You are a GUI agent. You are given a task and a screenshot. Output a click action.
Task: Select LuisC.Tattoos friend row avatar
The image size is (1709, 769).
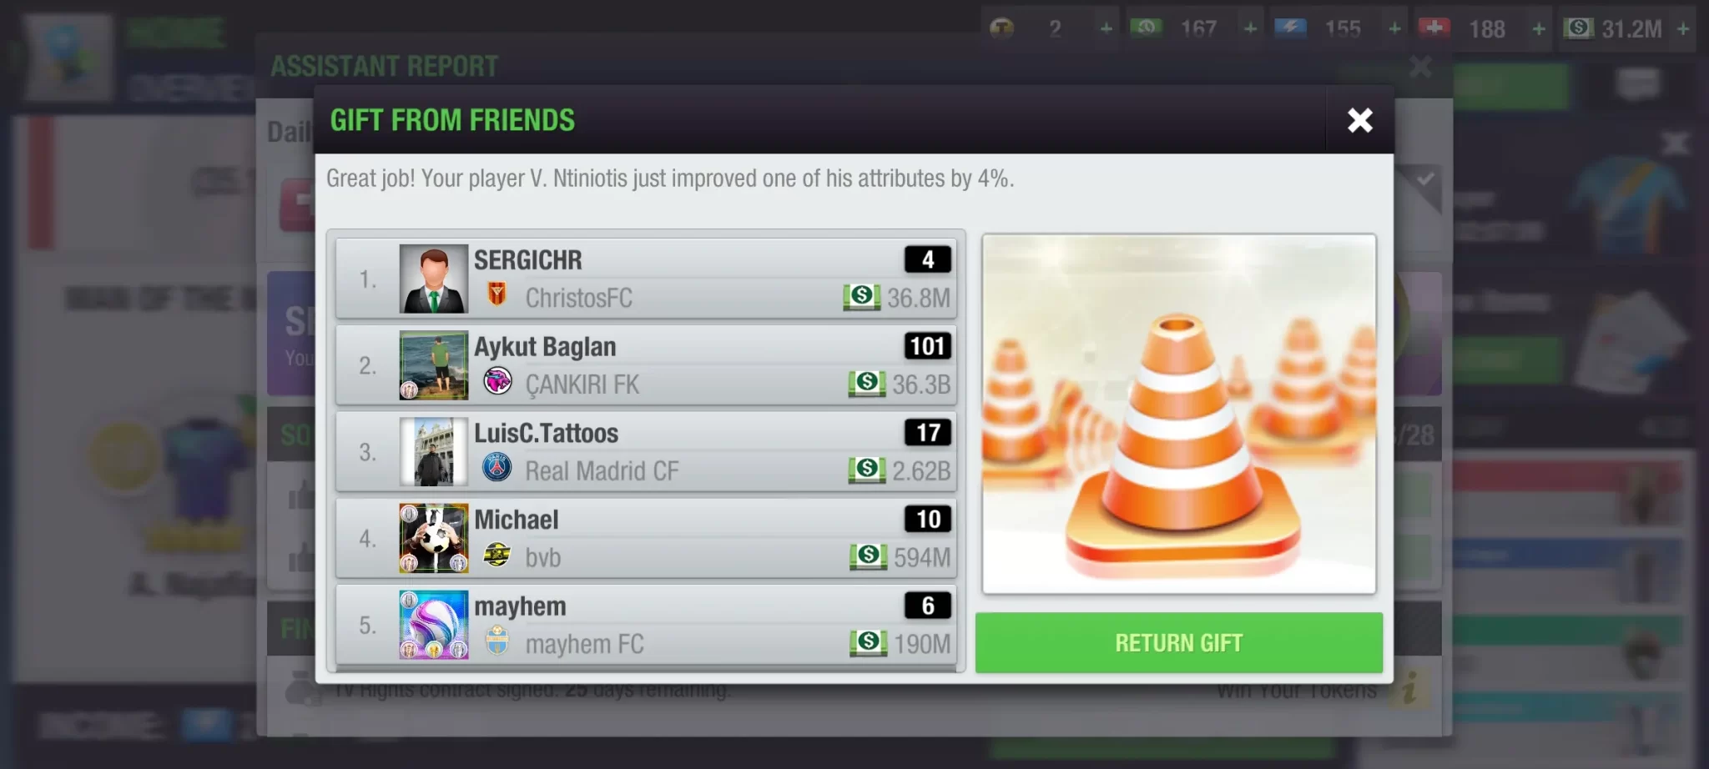coord(433,452)
